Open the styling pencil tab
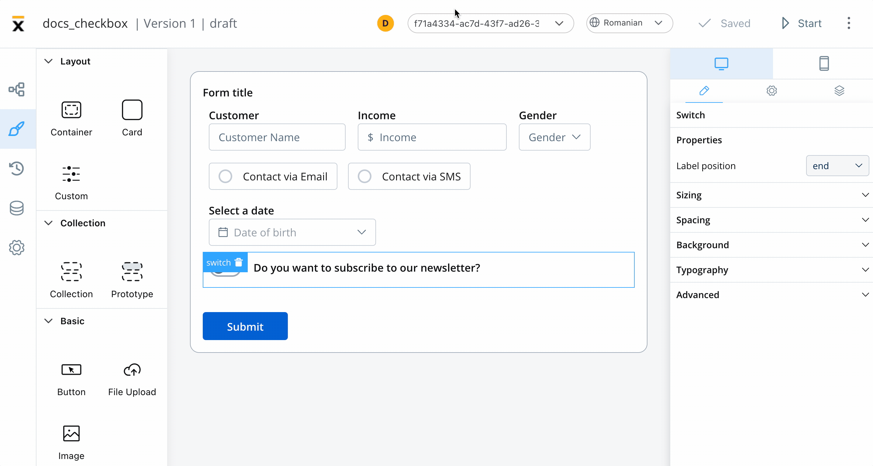The image size is (873, 466). tap(704, 91)
